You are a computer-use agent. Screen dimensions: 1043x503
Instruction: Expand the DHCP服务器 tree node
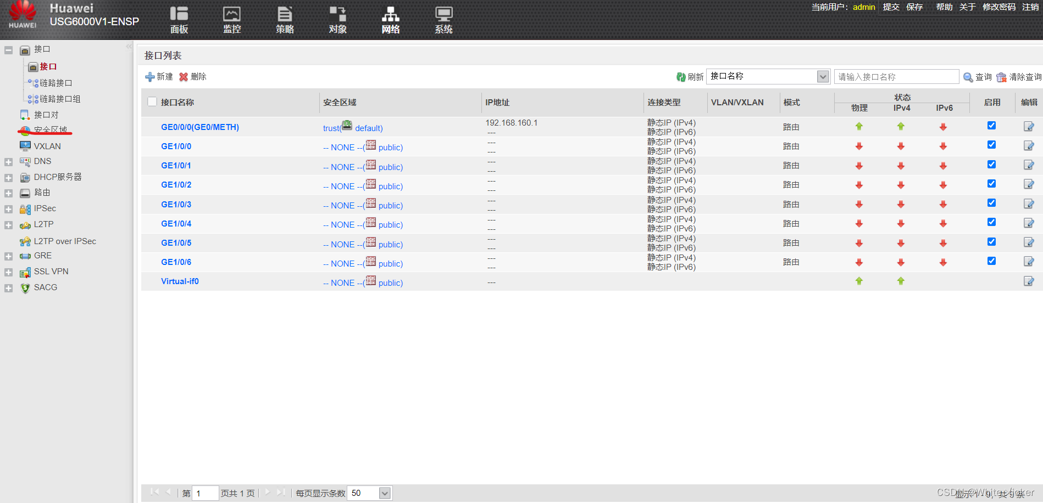(8, 178)
